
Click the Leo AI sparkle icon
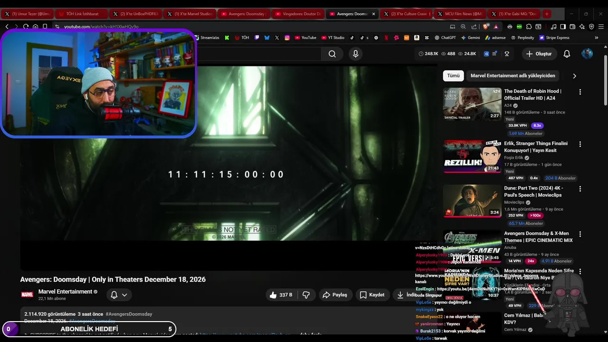582,27
